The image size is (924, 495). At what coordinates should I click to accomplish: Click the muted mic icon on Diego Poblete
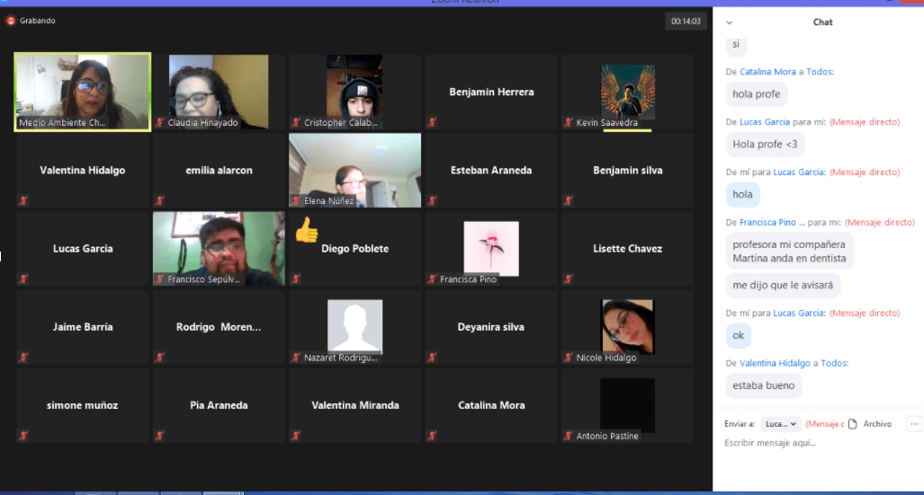point(296,279)
